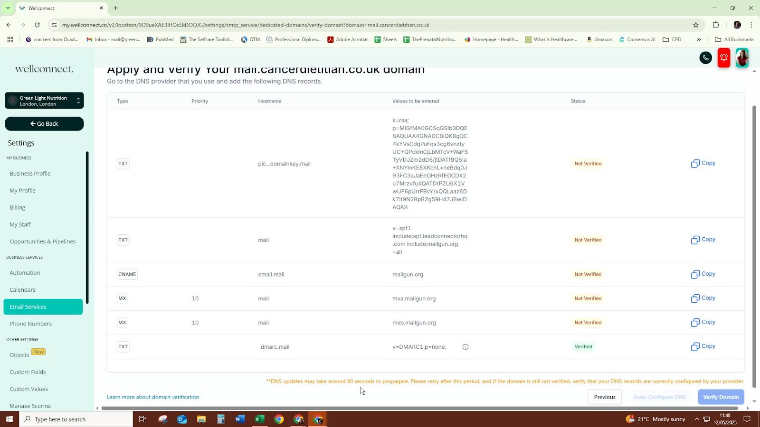The image size is (760, 427).
Task: Select the Wellconnect browser tab
Action: [x=61, y=8]
